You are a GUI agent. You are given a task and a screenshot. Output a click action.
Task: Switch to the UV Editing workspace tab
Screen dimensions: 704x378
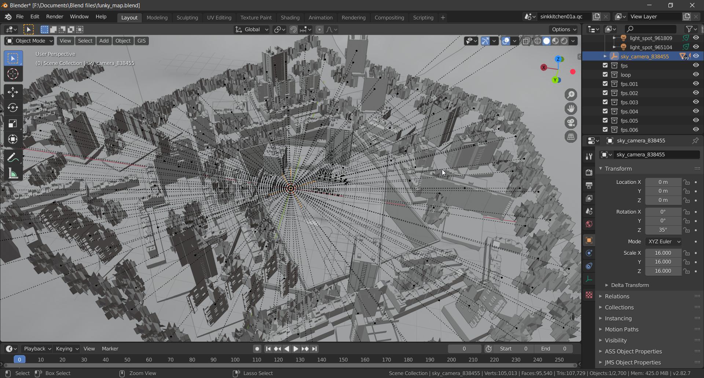coord(219,18)
